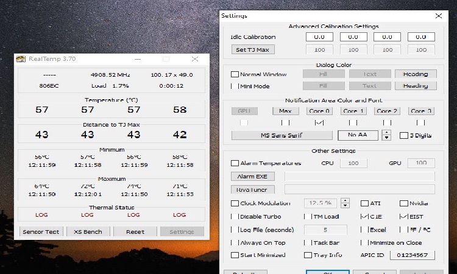Click the Reset button in RealTemp
Screen dimensions: 457x274
tap(135, 232)
